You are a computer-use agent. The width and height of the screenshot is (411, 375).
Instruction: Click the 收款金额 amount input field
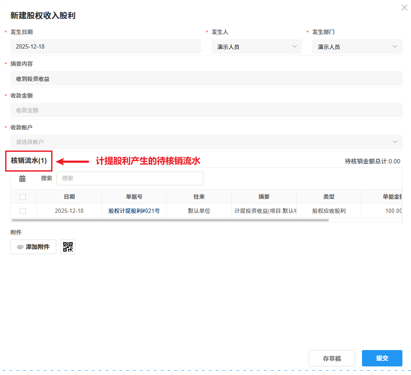(x=205, y=110)
